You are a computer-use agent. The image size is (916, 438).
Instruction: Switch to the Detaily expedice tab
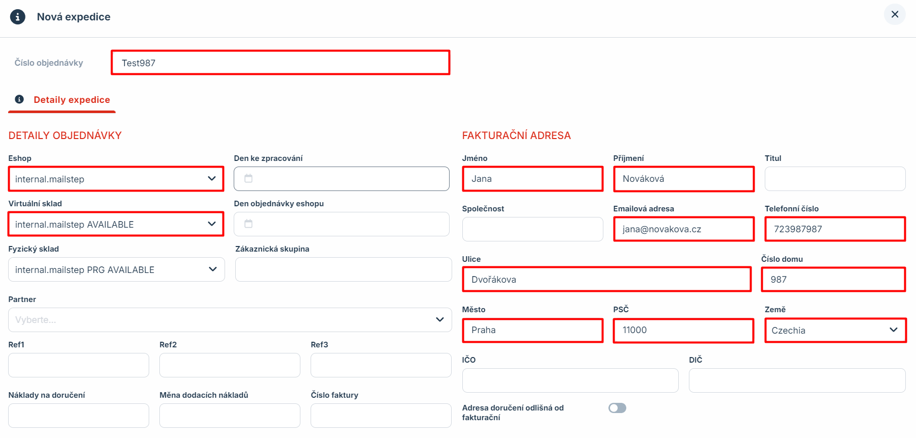71,100
